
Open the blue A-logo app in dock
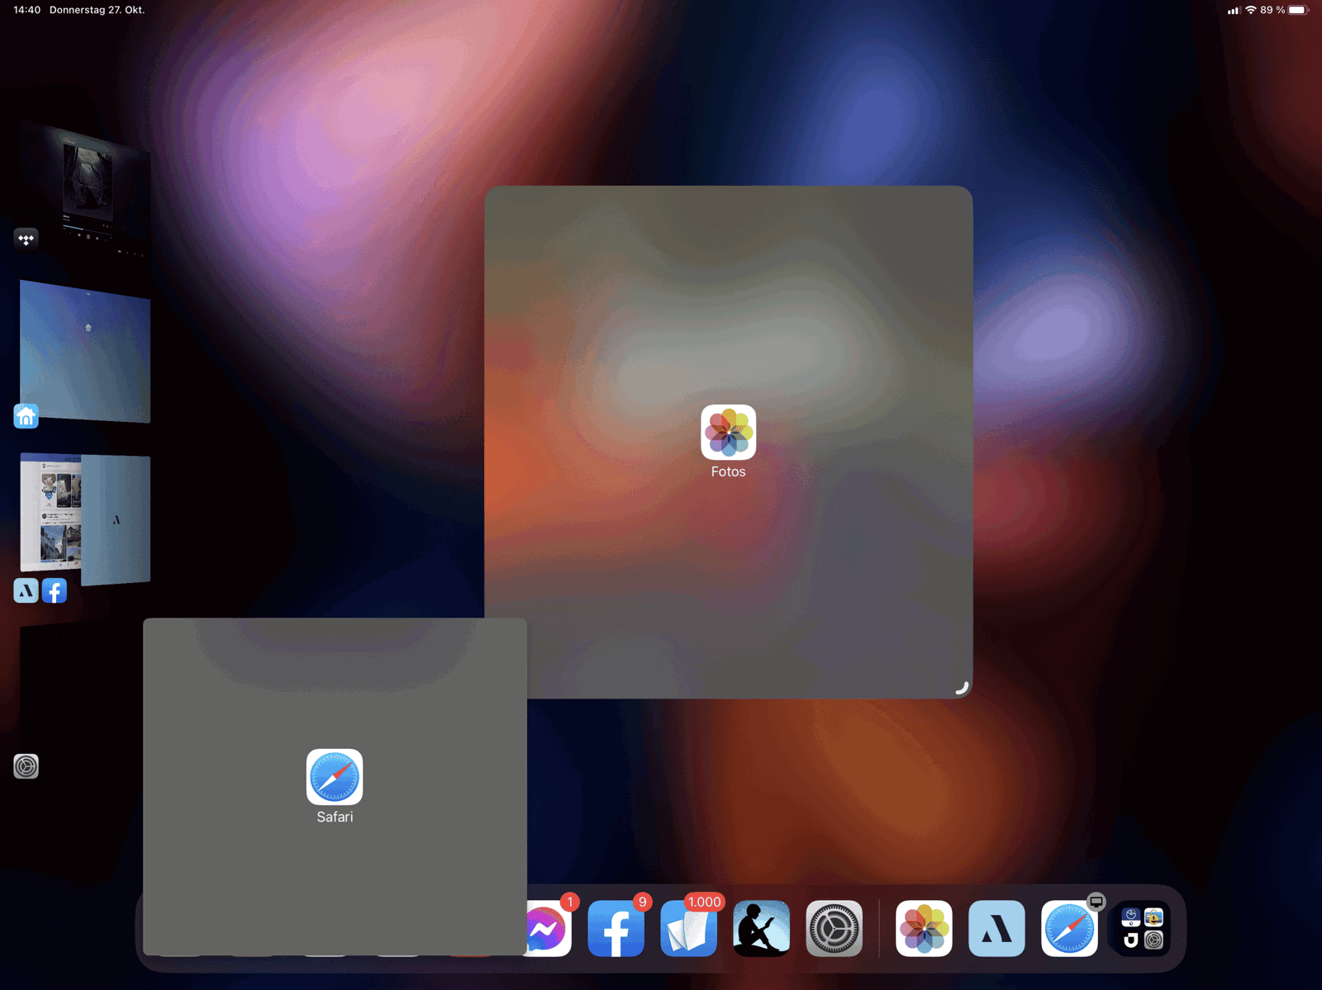996,929
